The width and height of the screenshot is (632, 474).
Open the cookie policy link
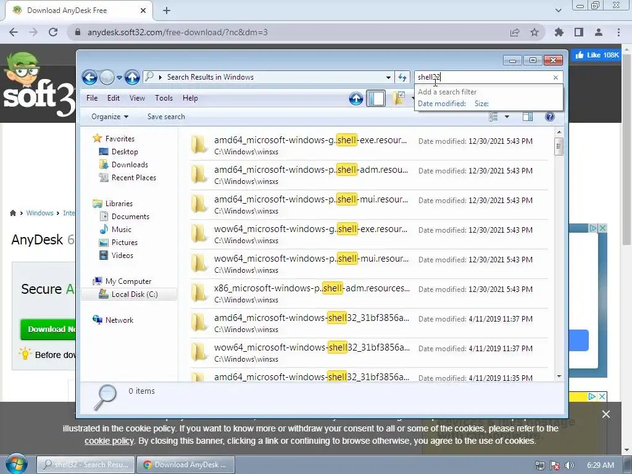coord(109,441)
